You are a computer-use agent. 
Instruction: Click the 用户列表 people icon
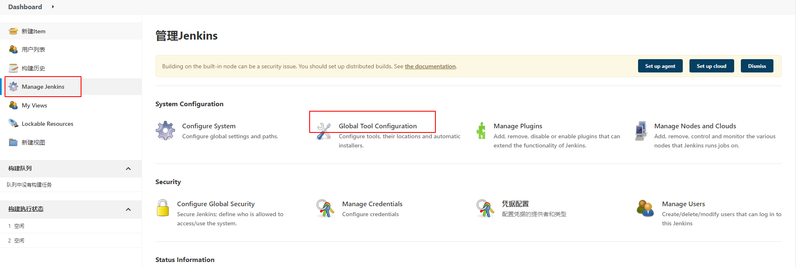[x=13, y=50]
